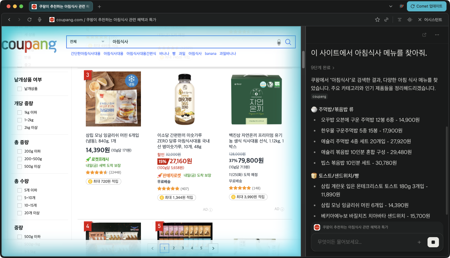Viewport: 450px width, 258px height.
Task: Click the 바나나 suggested search link
Action: [164, 54]
